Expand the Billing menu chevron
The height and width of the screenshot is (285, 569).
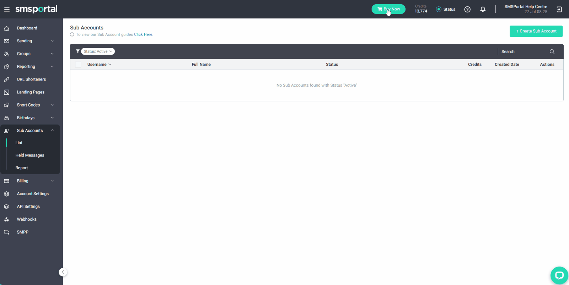point(52,181)
